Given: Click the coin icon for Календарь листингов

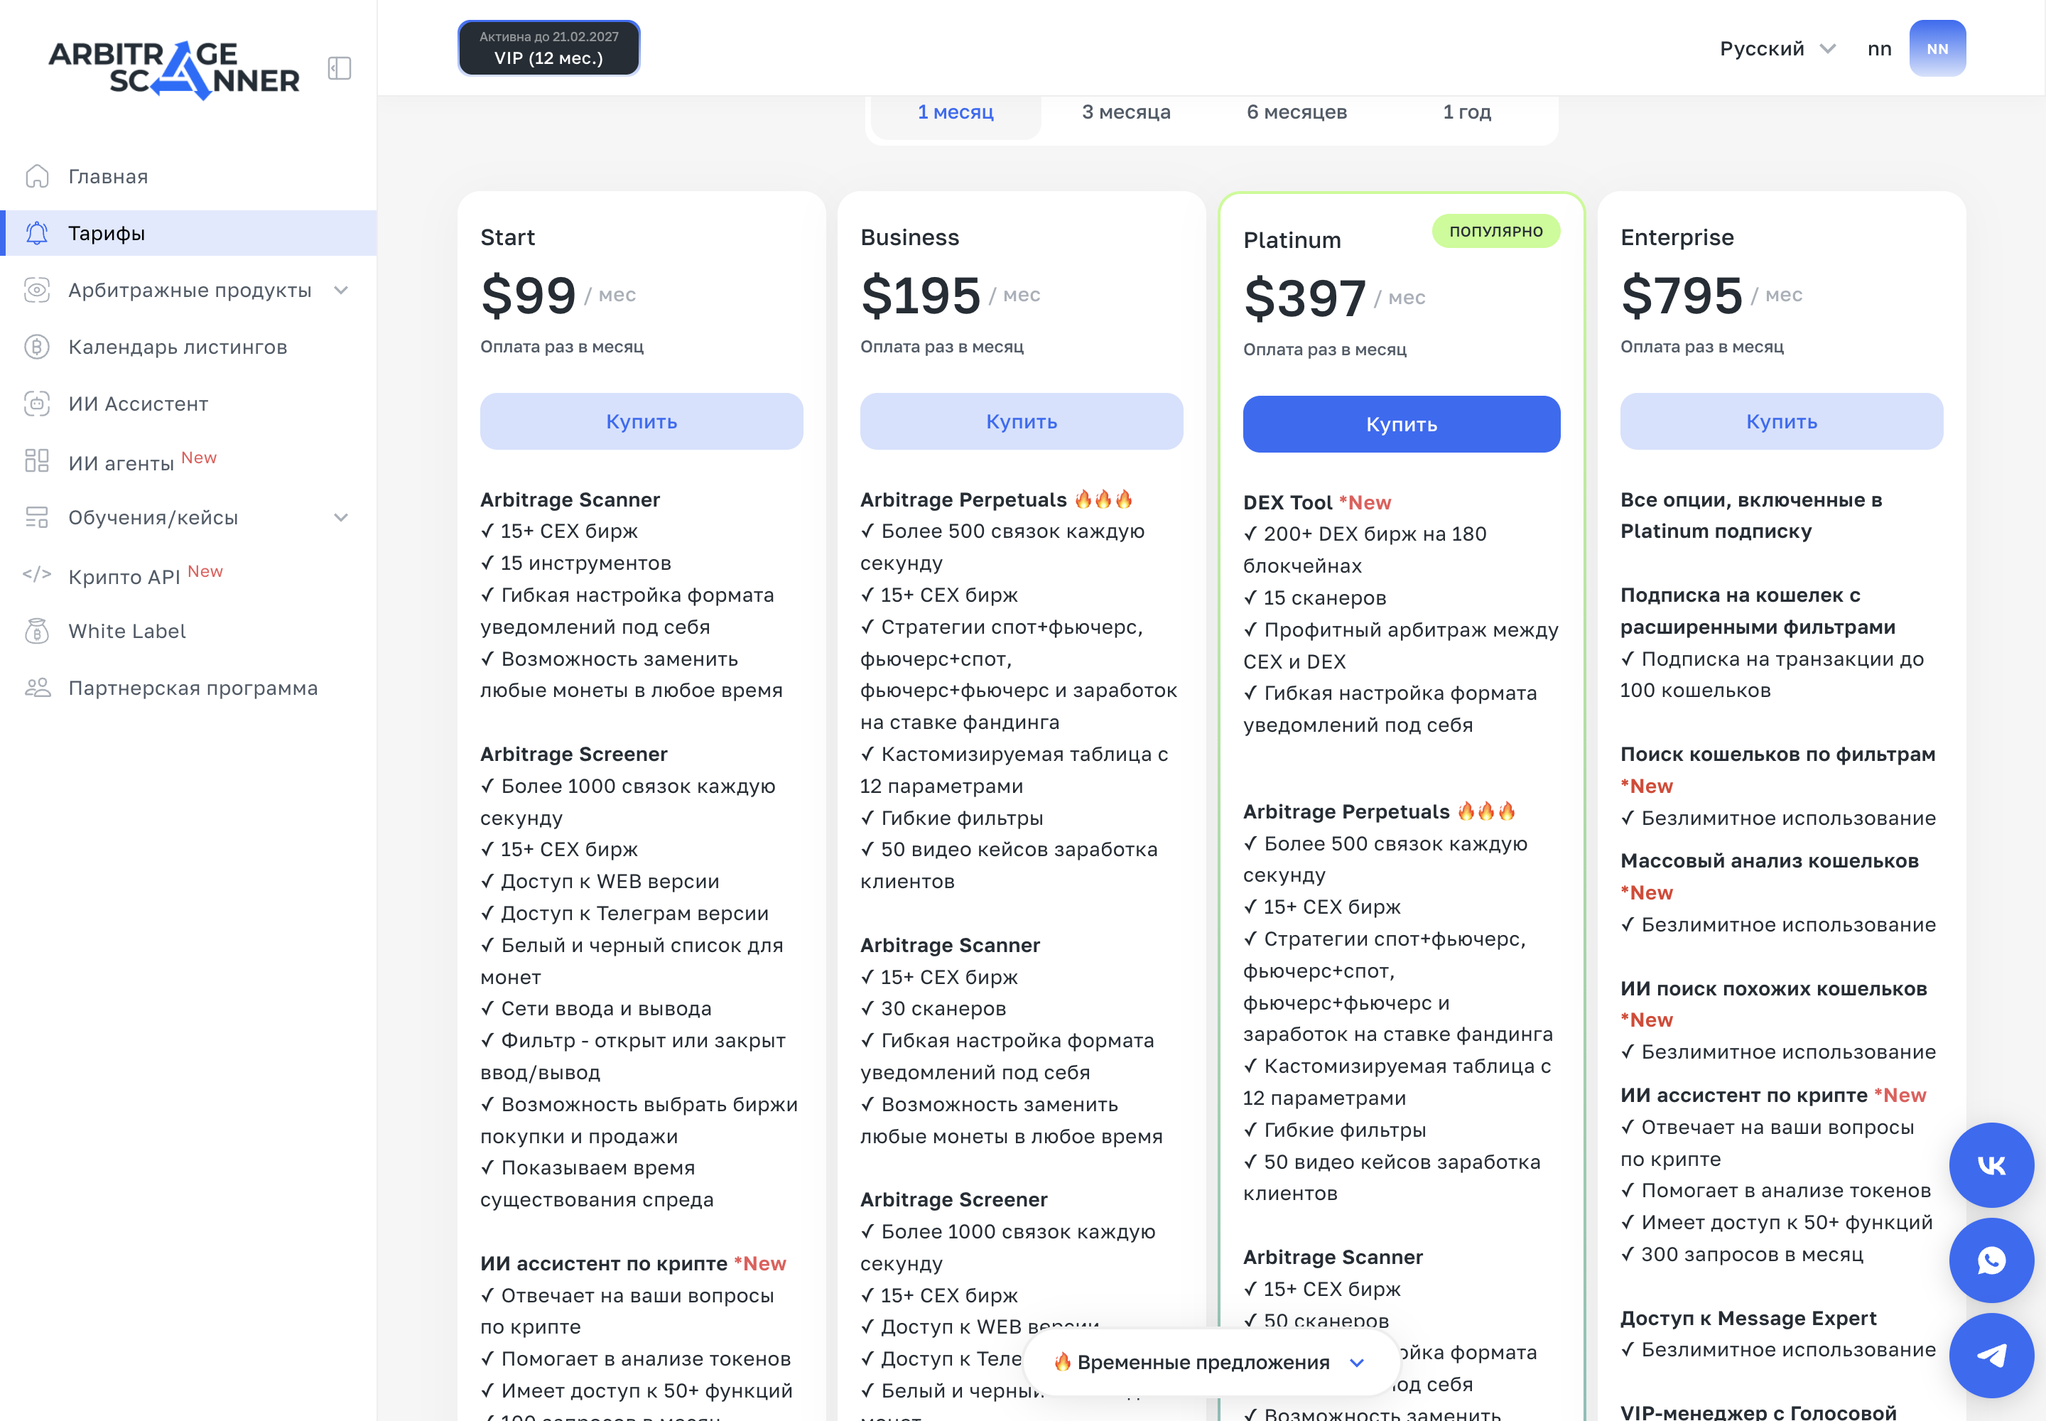Looking at the screenshot, I should (x=36, y=347).
